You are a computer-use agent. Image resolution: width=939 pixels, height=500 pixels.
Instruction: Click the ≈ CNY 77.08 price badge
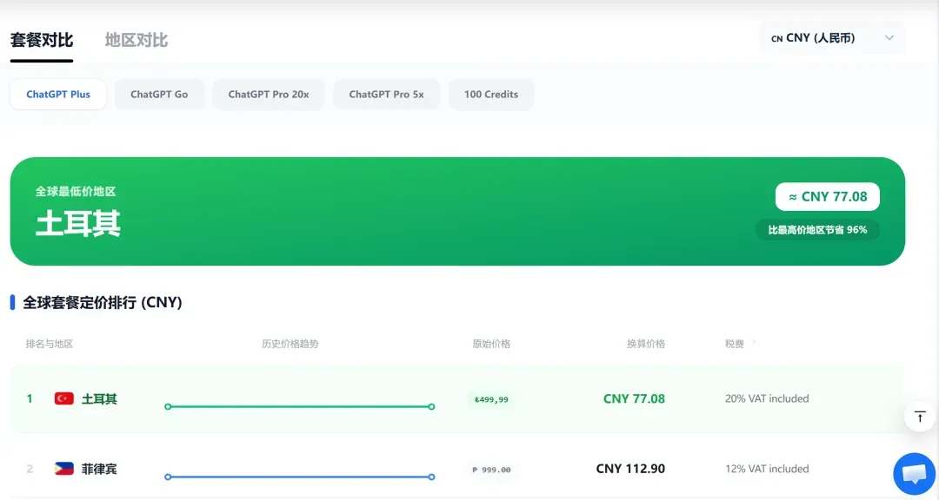tap(828, 197)
